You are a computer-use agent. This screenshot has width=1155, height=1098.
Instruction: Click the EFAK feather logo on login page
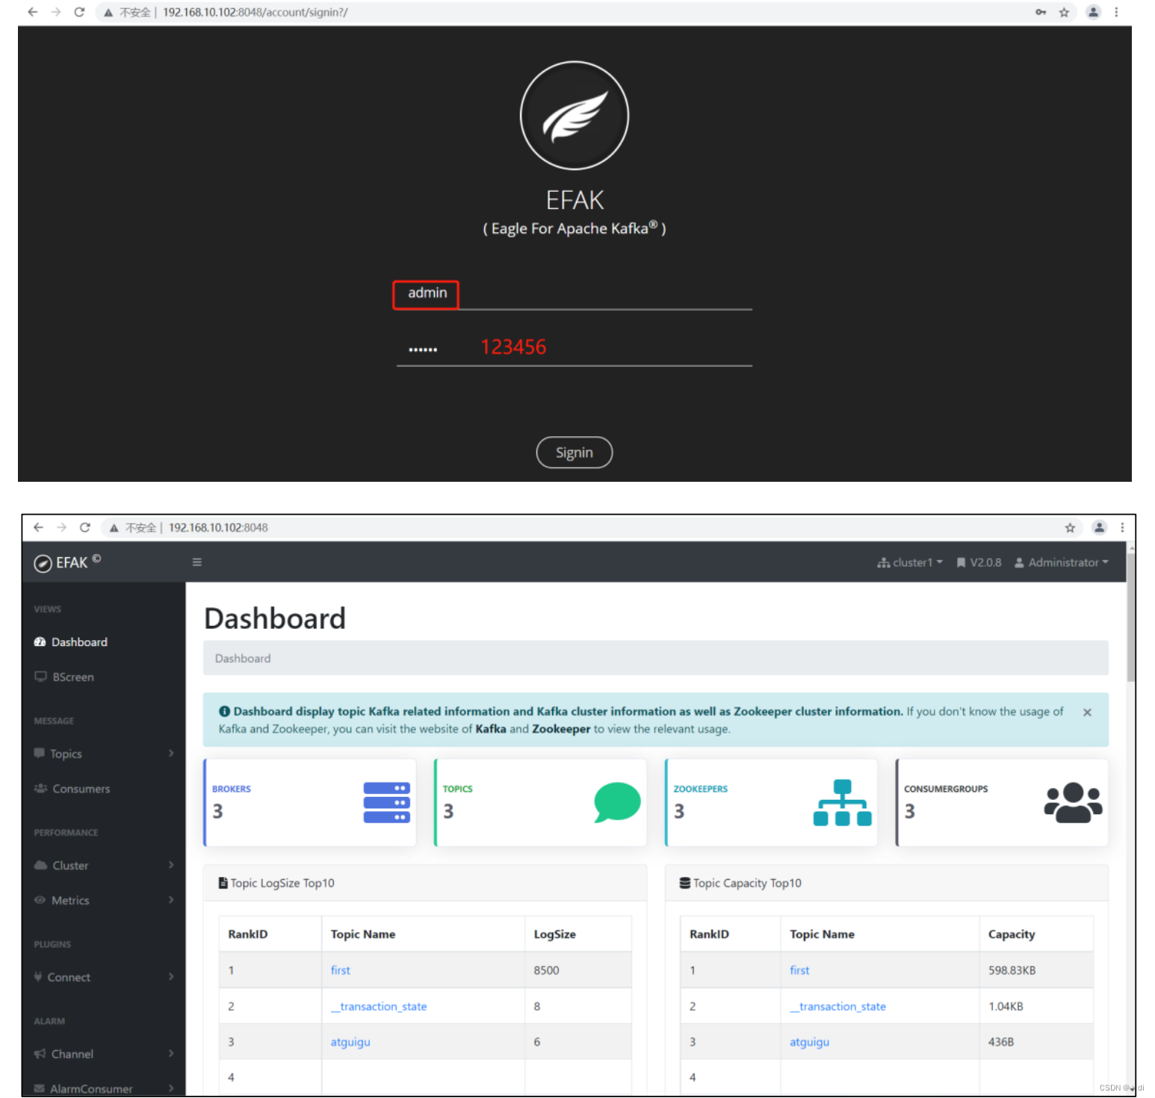pos(575,116)
